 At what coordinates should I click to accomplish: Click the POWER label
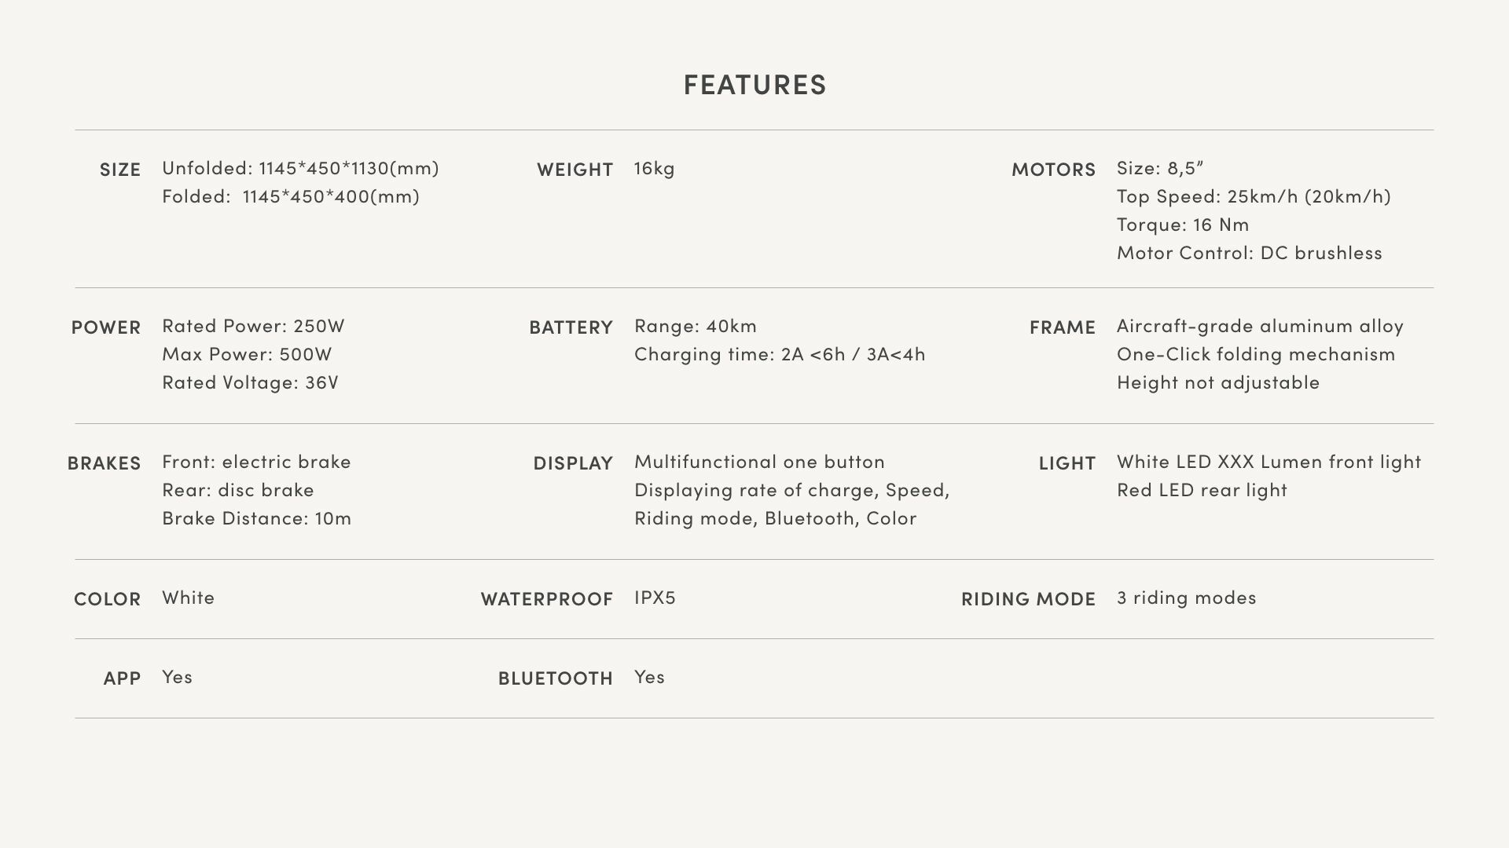[106, 327]
